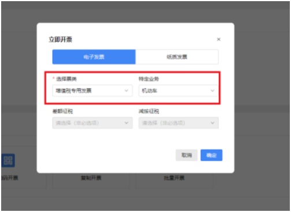Open the 差额征税 dropdown
The height and width of the screenshot is (212, 291).
93,123
